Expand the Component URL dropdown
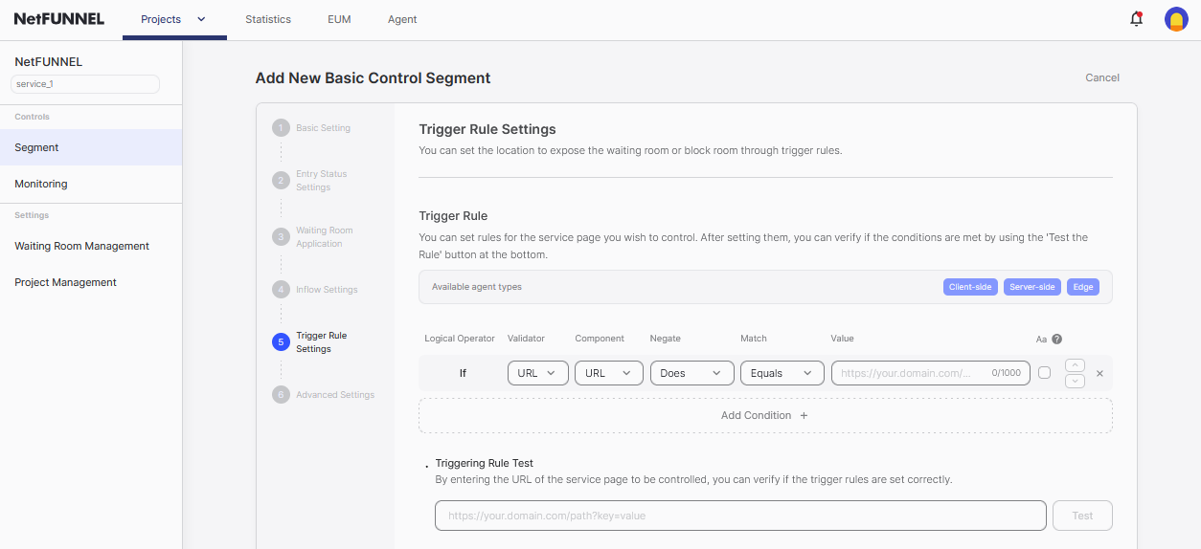Image resolution: width=1201 pixels, height=549 pixels. click(x=608, y=373)
